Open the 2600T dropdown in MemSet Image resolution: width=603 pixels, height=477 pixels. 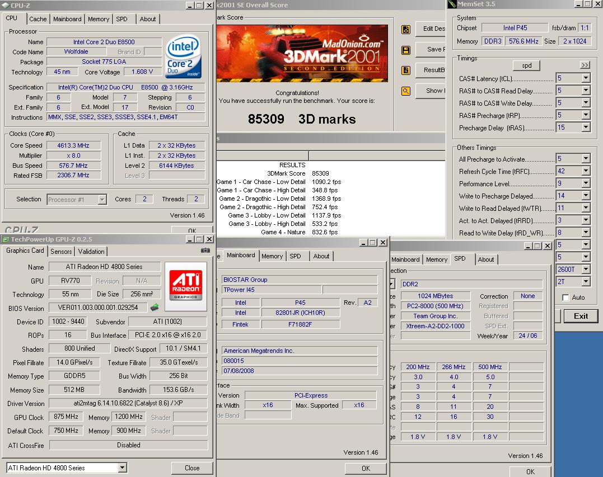point(586,269)
